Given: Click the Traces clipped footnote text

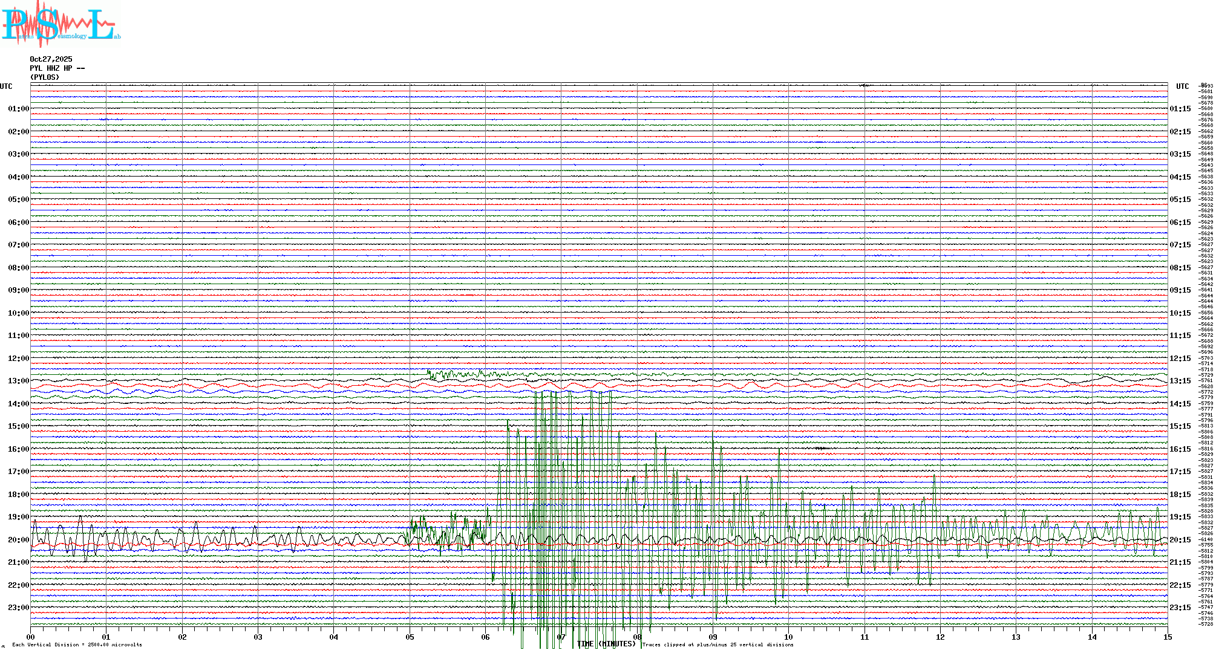Looking at the screenshot, I should pos(718,645).
